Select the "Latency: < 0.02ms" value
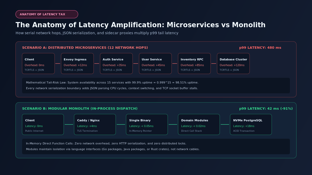 193,126
